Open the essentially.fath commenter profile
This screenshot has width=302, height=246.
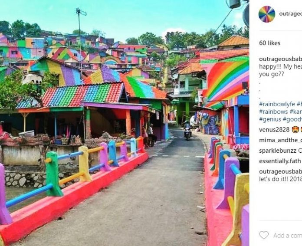(x=280, y=161)
